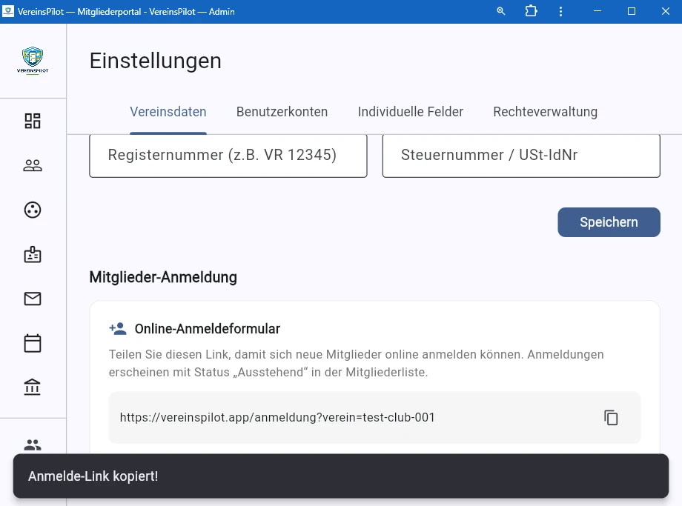Open the three-dot menu in the title bar
This screenshot has width=682, height=506.
tap(560, 11)
